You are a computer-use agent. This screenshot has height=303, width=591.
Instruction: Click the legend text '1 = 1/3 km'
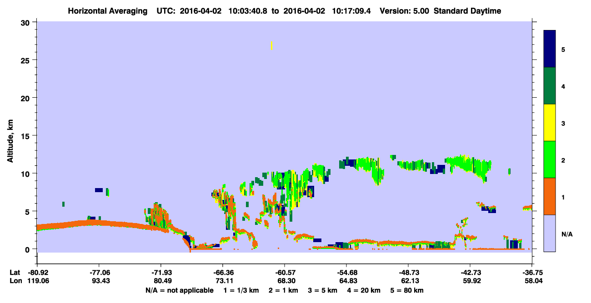pos(240,290)
